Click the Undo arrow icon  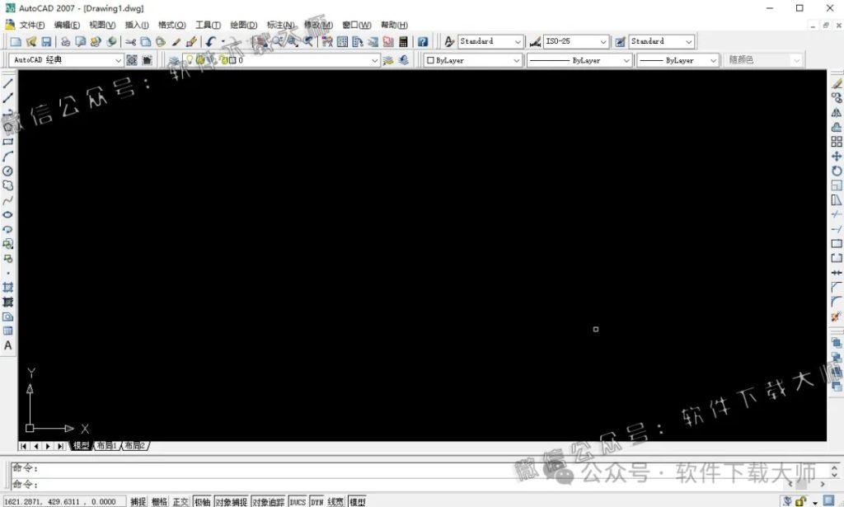click(x=209, y=40)
